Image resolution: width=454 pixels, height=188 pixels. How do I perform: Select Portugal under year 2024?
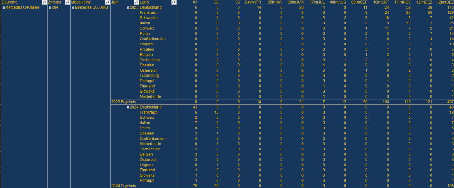pos(147,181)
